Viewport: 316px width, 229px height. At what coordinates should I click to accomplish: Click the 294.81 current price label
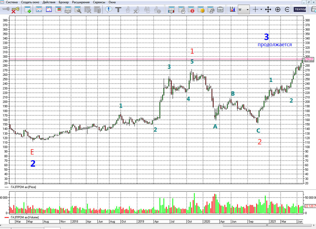pyautogui.click(x=309, y=59)
